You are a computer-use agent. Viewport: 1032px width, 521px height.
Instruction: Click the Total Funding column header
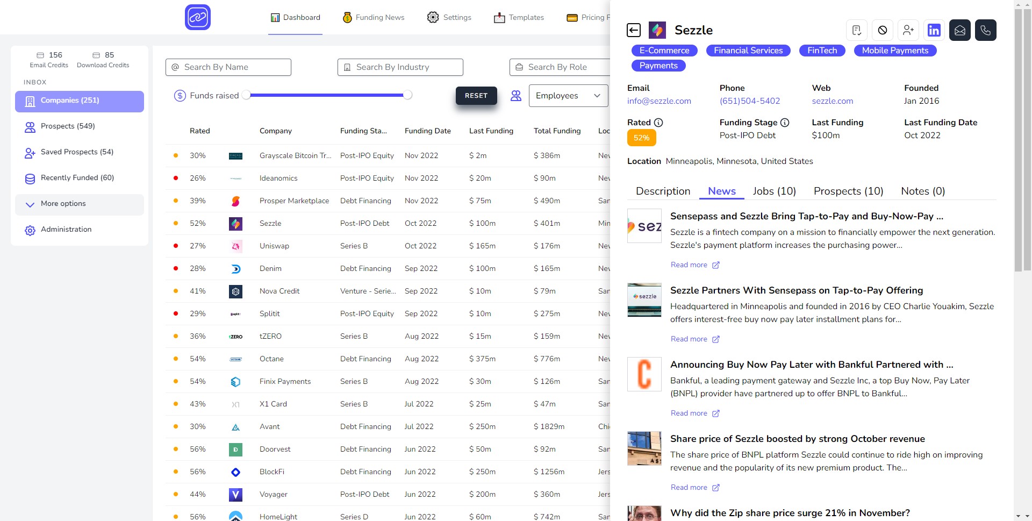coord(557,131)
